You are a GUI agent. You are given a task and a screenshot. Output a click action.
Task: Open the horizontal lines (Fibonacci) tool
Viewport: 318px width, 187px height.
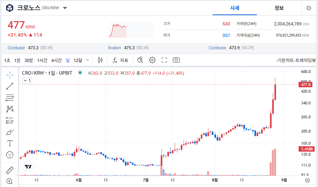click(10, 98)
